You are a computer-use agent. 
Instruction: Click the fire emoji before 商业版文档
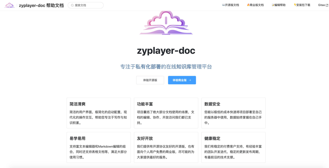click(x=248, y=5)
